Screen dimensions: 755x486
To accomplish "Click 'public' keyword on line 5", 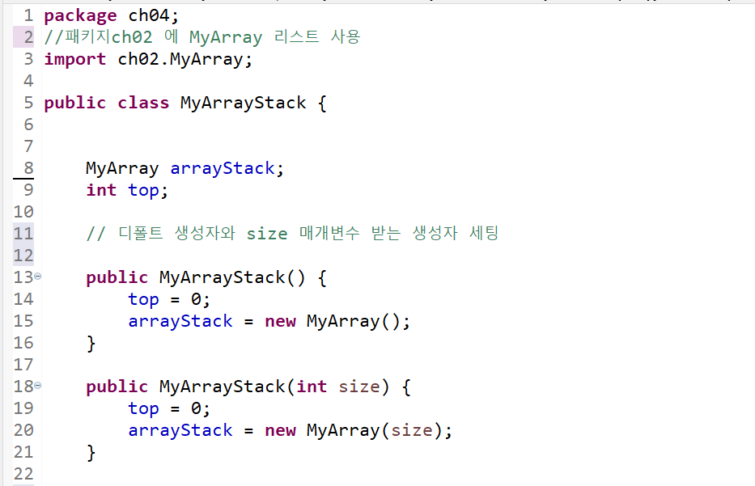I will 75,104.
